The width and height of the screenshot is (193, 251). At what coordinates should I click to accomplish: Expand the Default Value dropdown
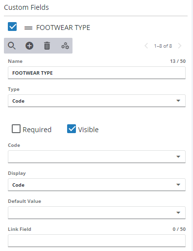tap(96, 213)
